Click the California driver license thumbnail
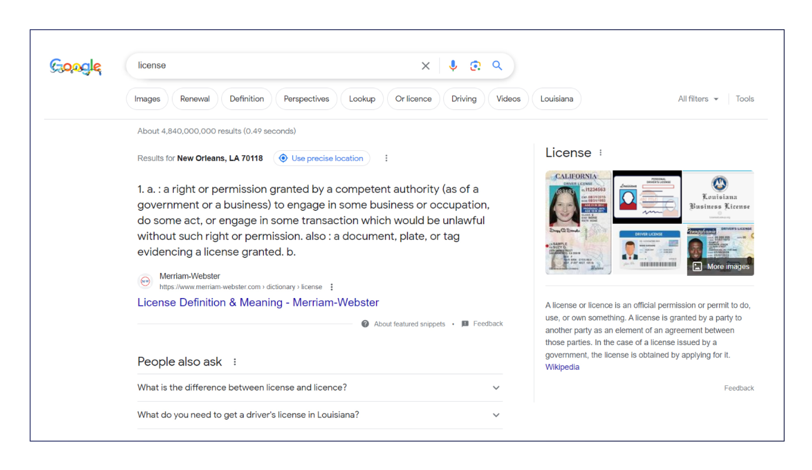This screenshot has width=812, height=470. [578, 222]
